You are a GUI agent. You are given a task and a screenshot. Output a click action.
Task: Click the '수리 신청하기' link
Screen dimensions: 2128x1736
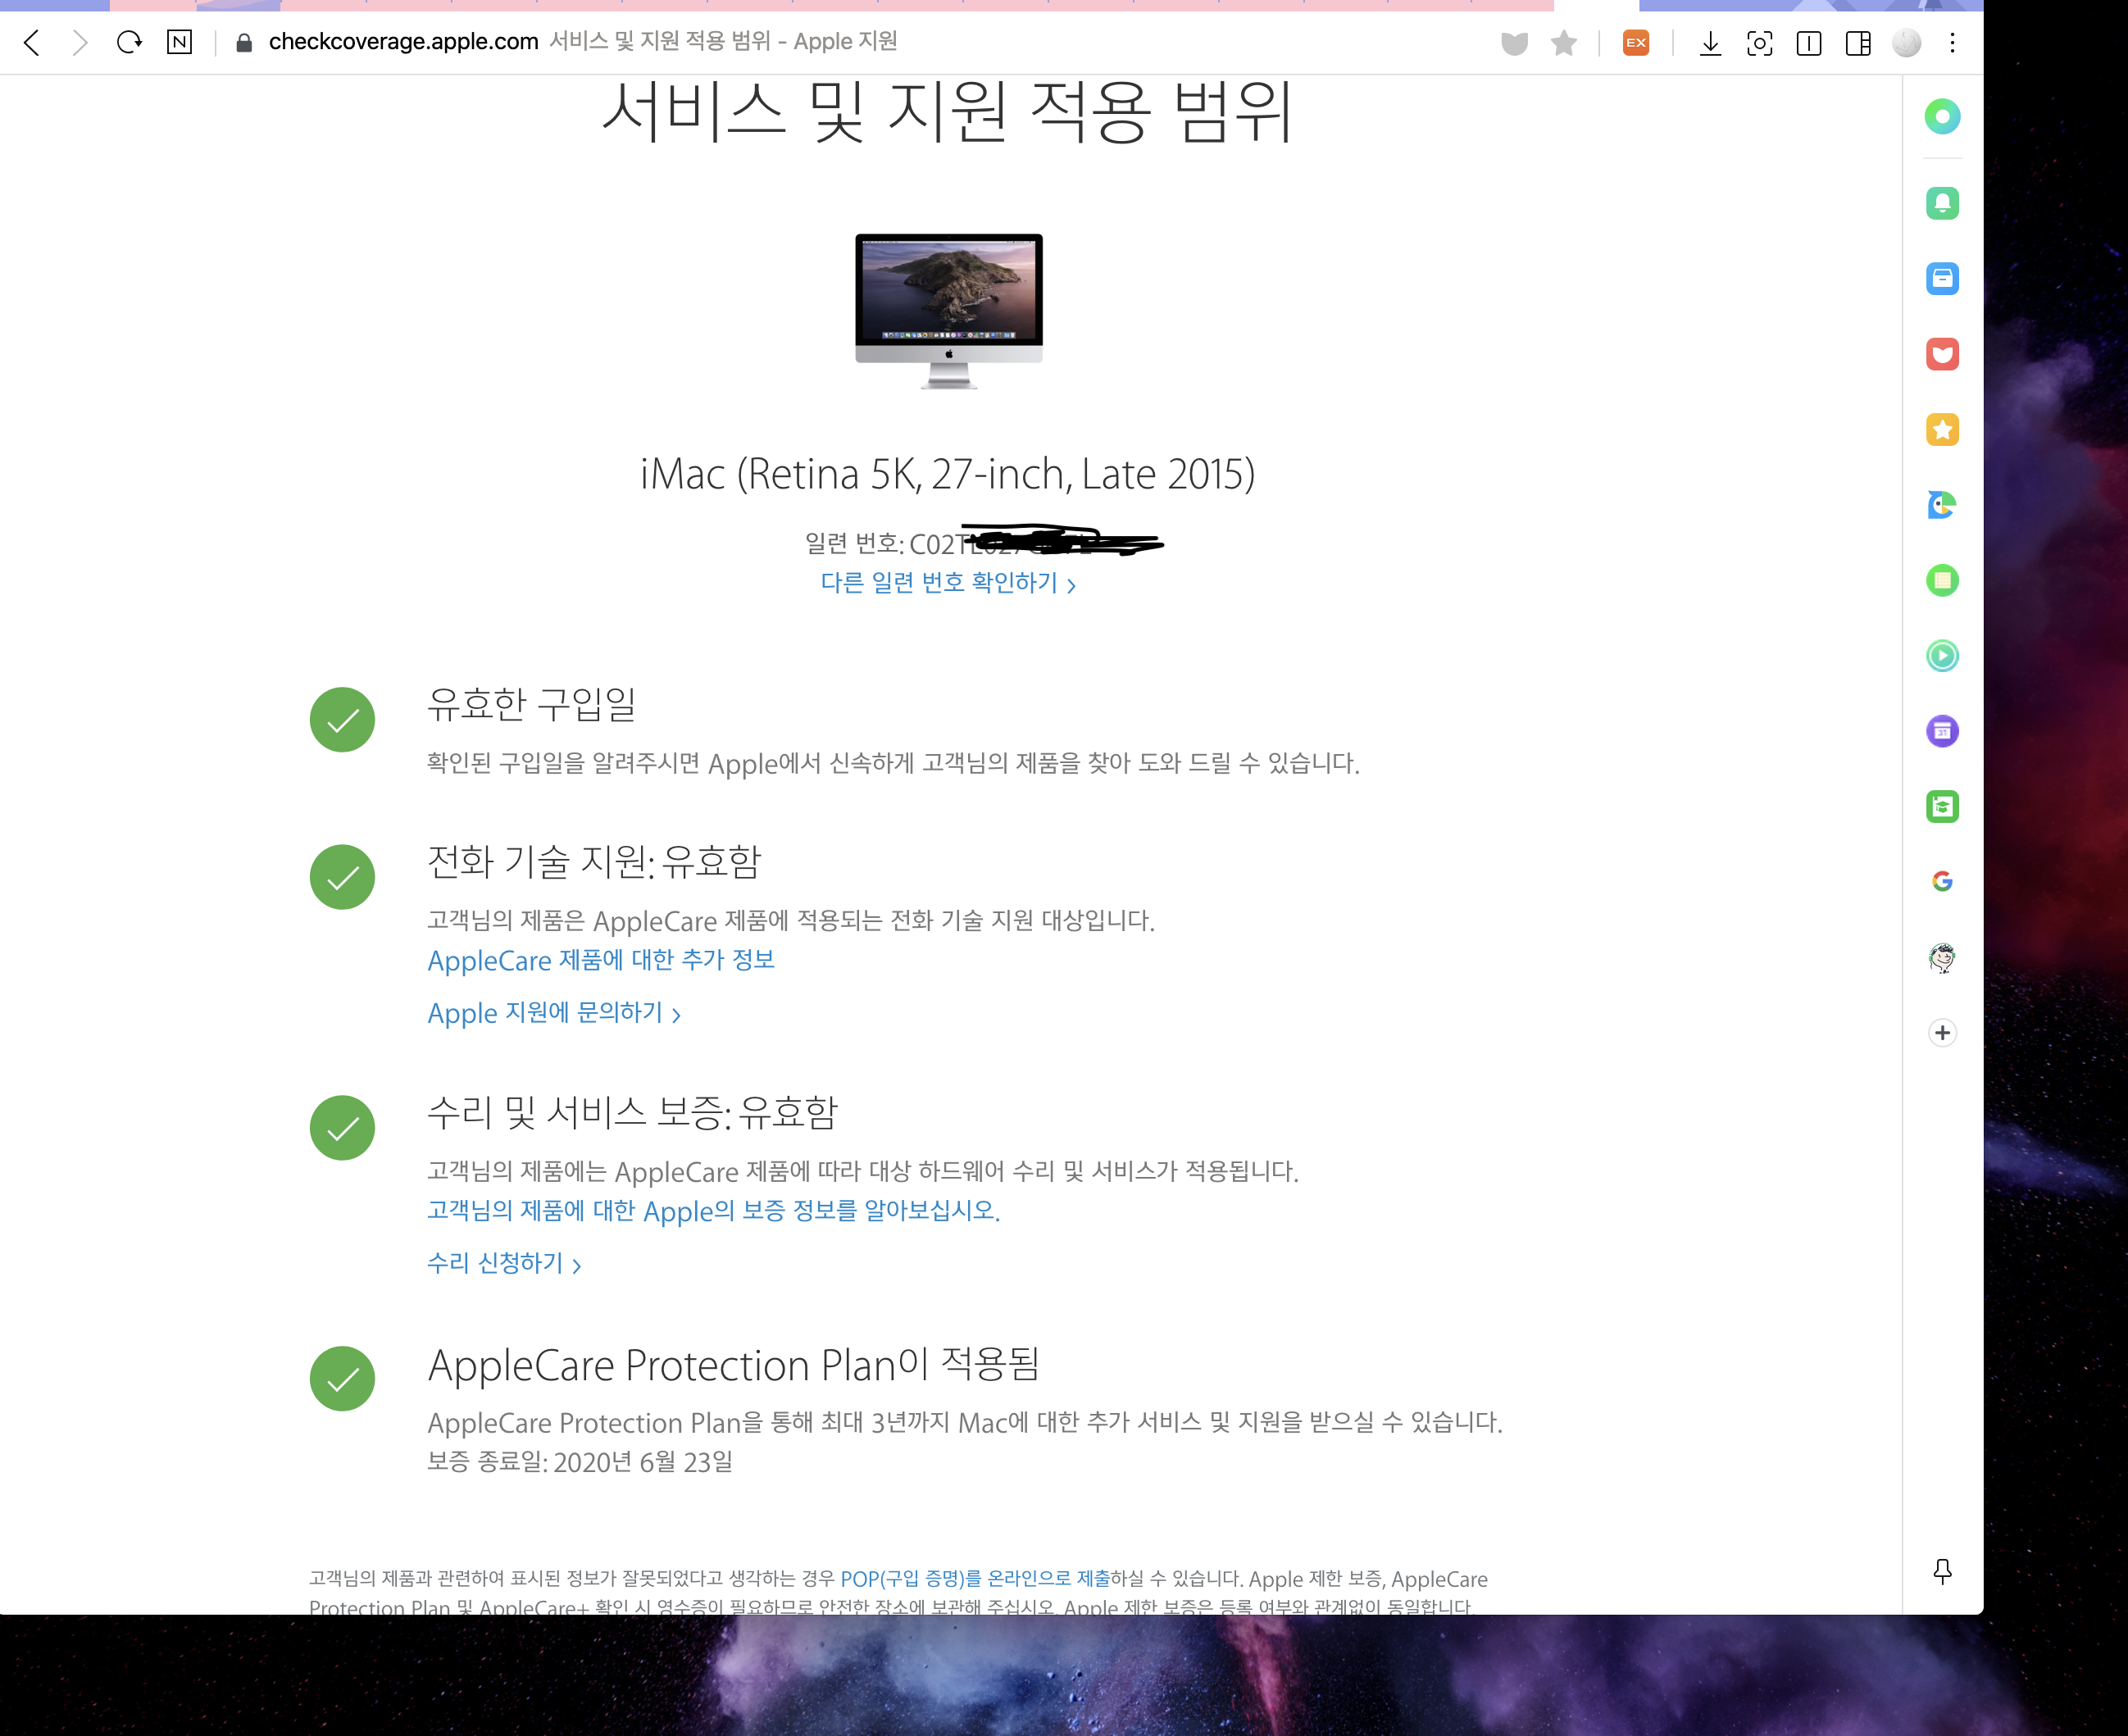(503, 1263)
